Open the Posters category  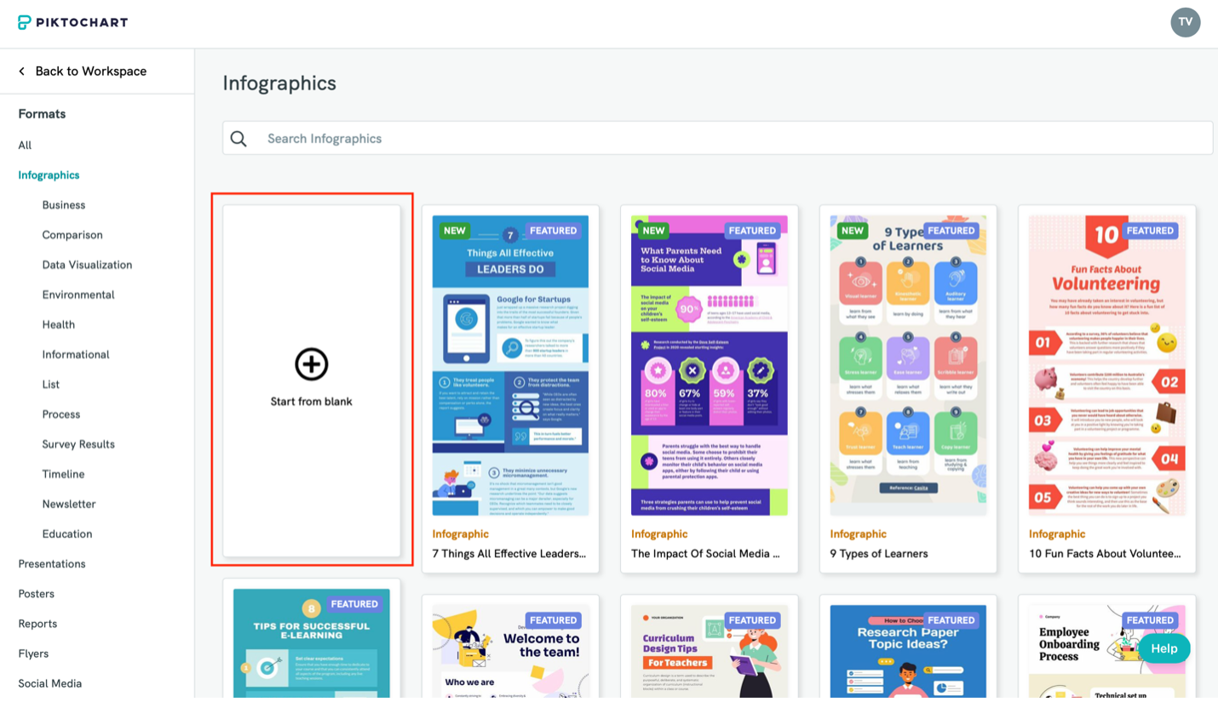click(36, 593)
